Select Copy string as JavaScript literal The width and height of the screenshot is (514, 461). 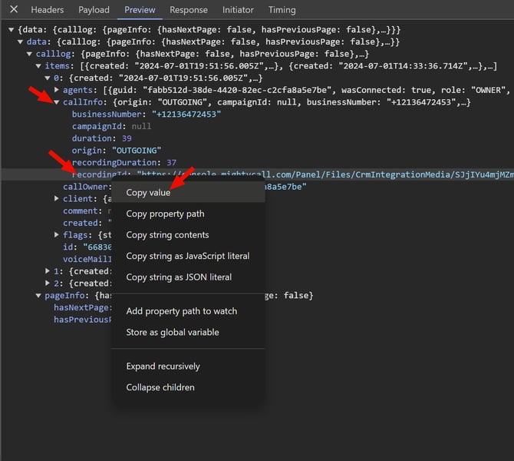[x=188, y=256]
